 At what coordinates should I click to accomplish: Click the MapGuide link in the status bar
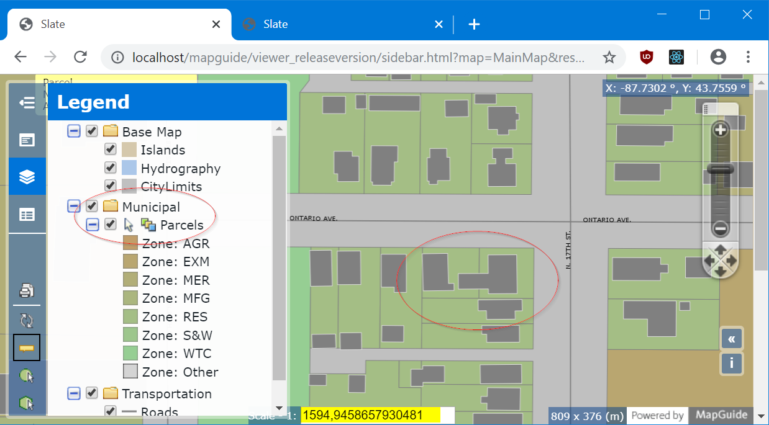point(721,416)
